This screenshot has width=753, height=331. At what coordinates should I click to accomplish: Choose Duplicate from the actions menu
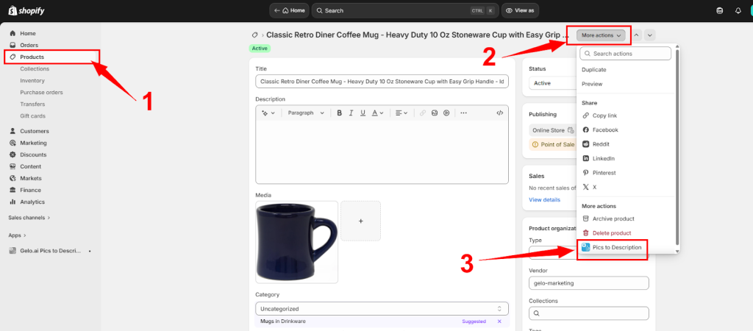[594, 70]
